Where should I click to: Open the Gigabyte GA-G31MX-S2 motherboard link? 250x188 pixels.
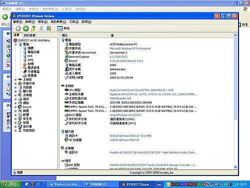click(153, 94)
